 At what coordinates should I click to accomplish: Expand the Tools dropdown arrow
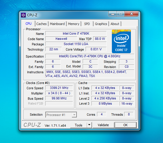[89, 125]
